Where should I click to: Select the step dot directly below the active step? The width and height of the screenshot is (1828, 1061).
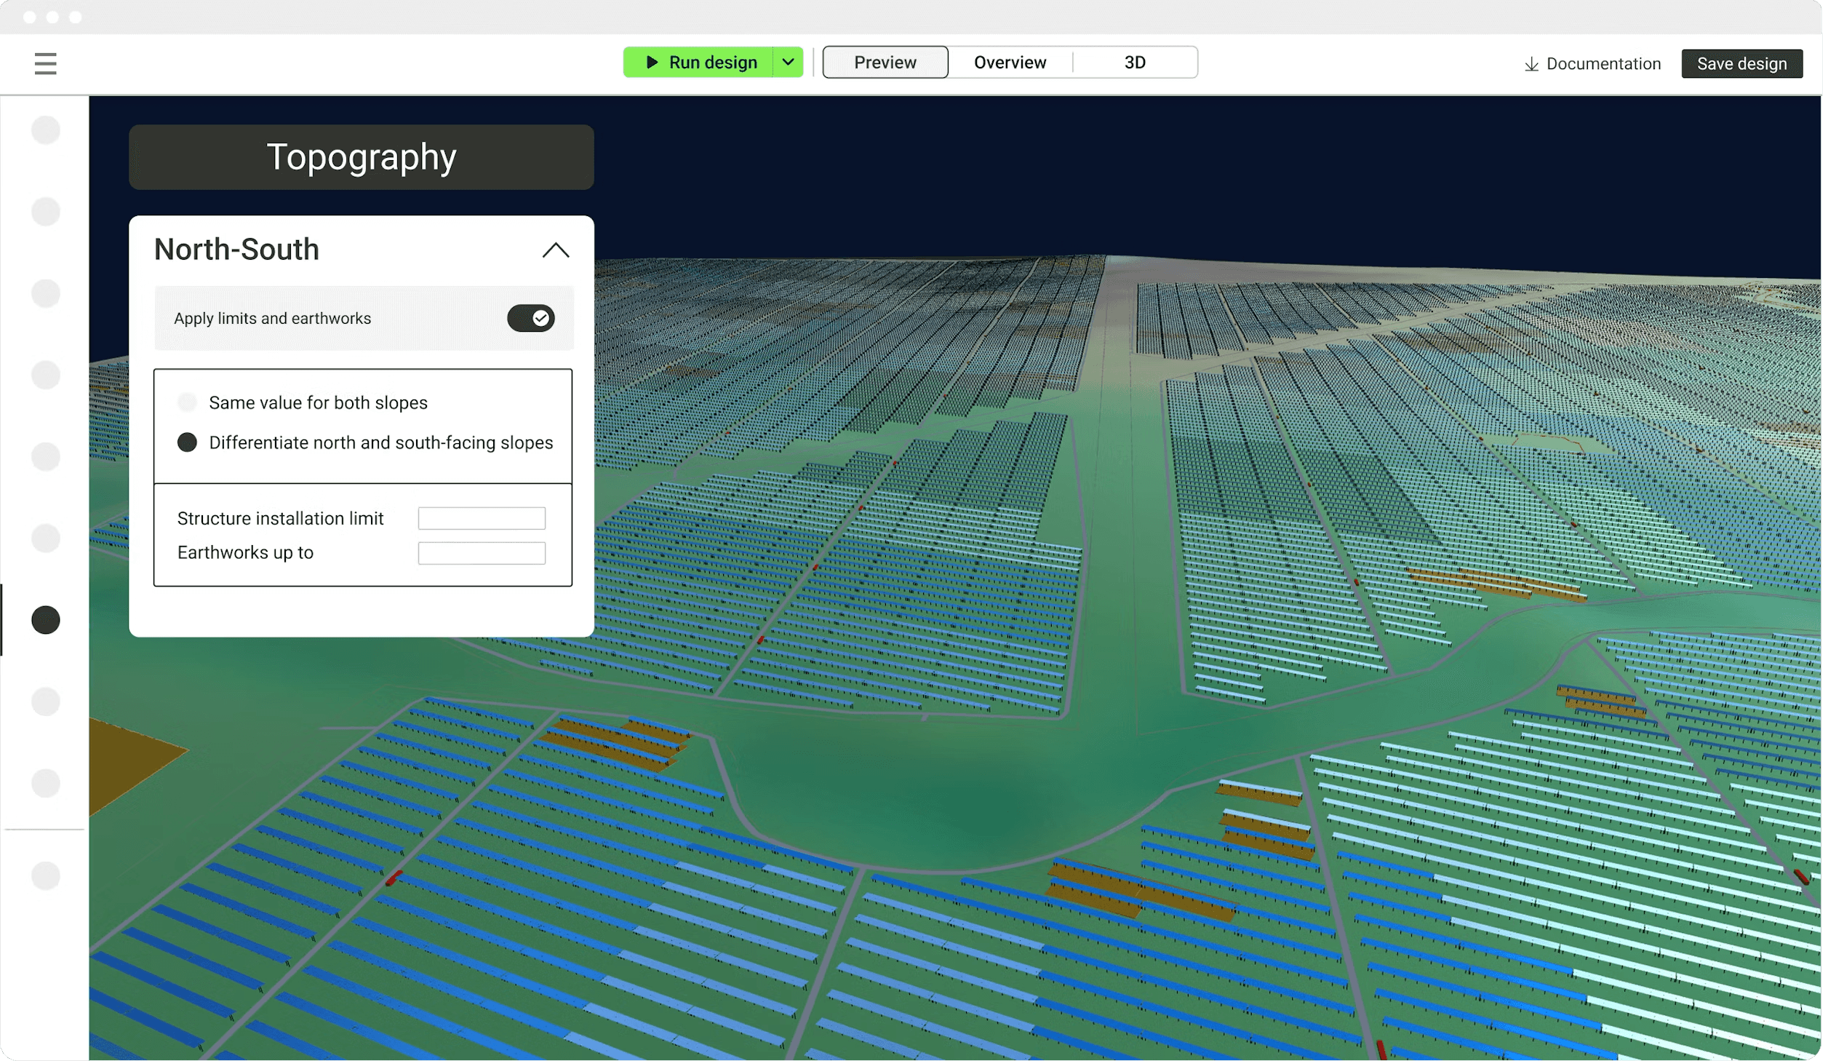tap(46, 702)
